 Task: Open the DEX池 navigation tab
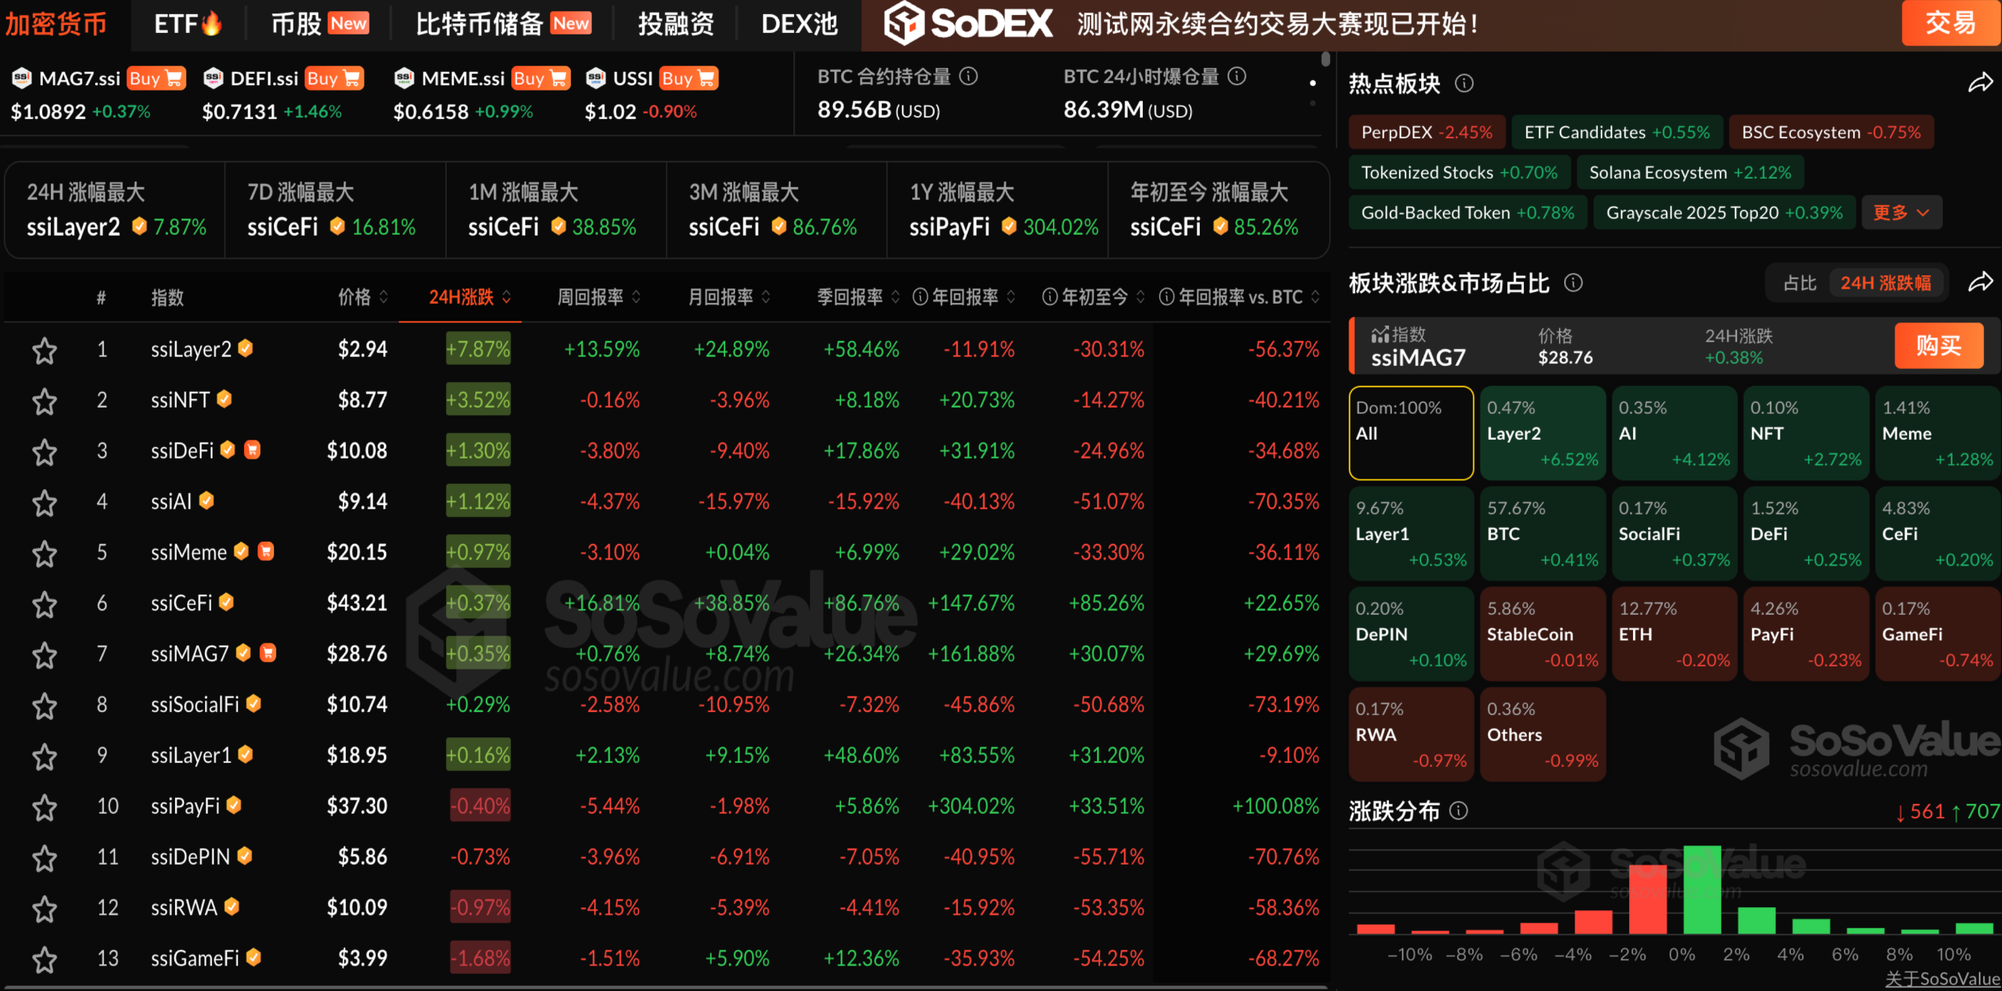click(x=799, y=24)
